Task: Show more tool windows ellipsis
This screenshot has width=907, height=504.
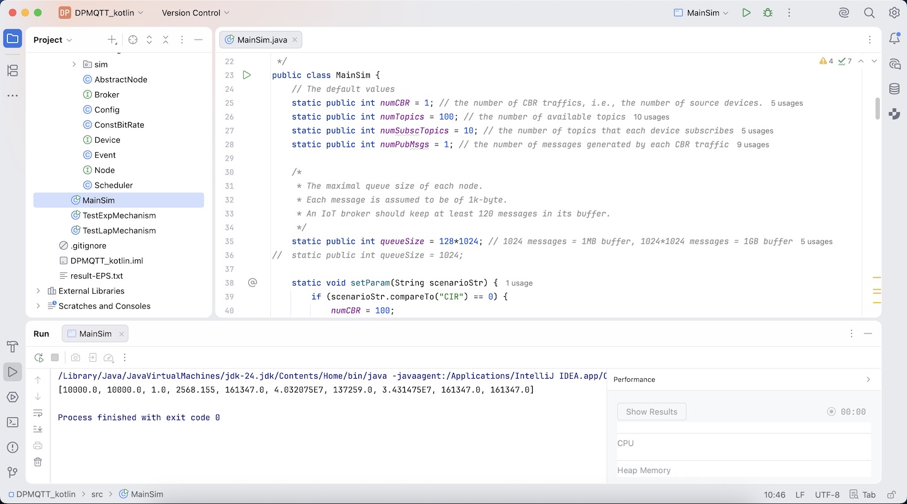Action: click(x=13, y=96)
